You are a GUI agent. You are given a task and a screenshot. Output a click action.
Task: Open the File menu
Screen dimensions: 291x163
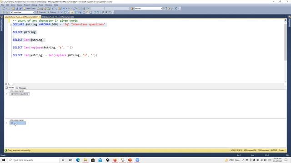pos(2,5)
